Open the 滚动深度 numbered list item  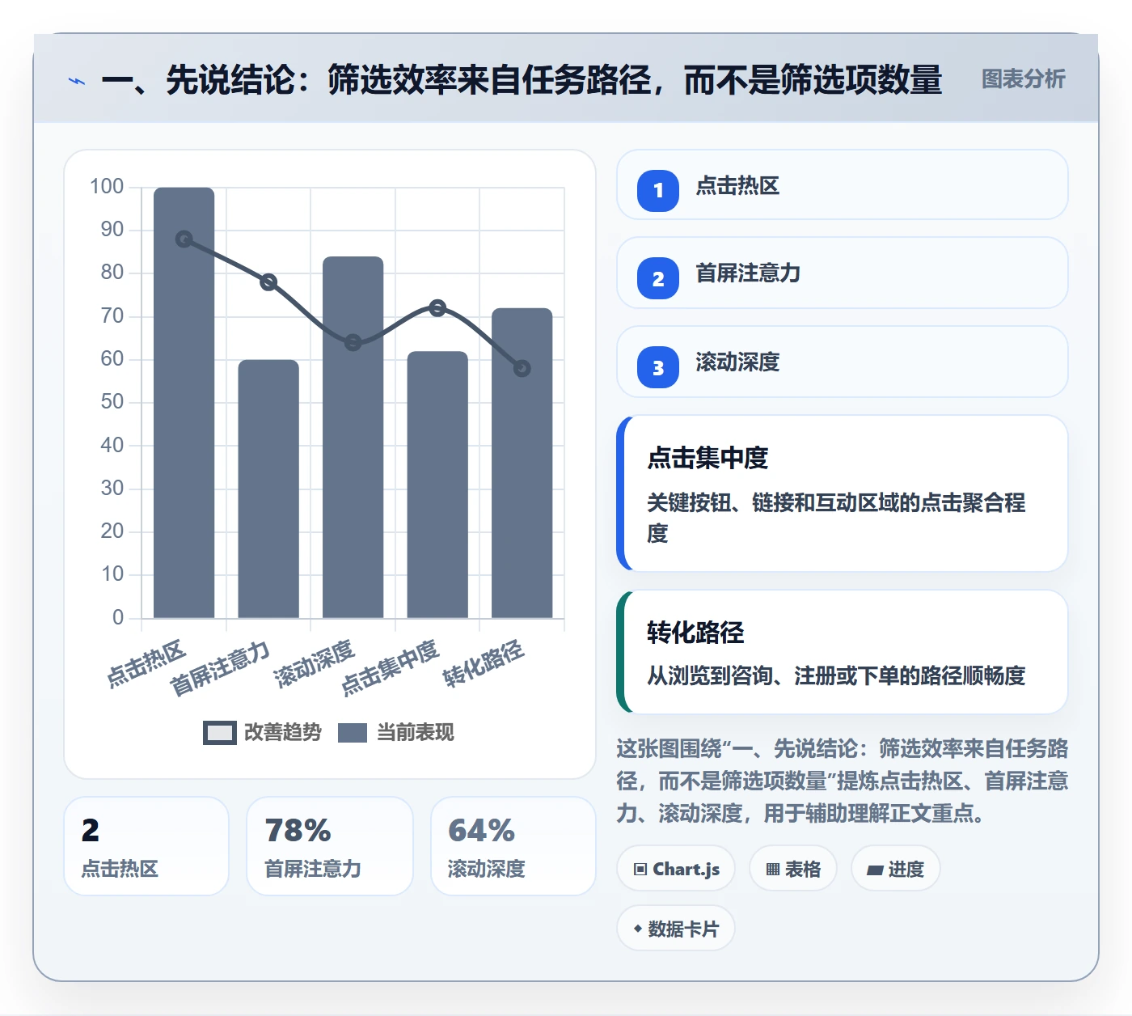point(843,362)
